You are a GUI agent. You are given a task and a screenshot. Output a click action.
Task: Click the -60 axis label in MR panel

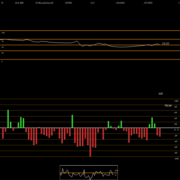(176, 147)
